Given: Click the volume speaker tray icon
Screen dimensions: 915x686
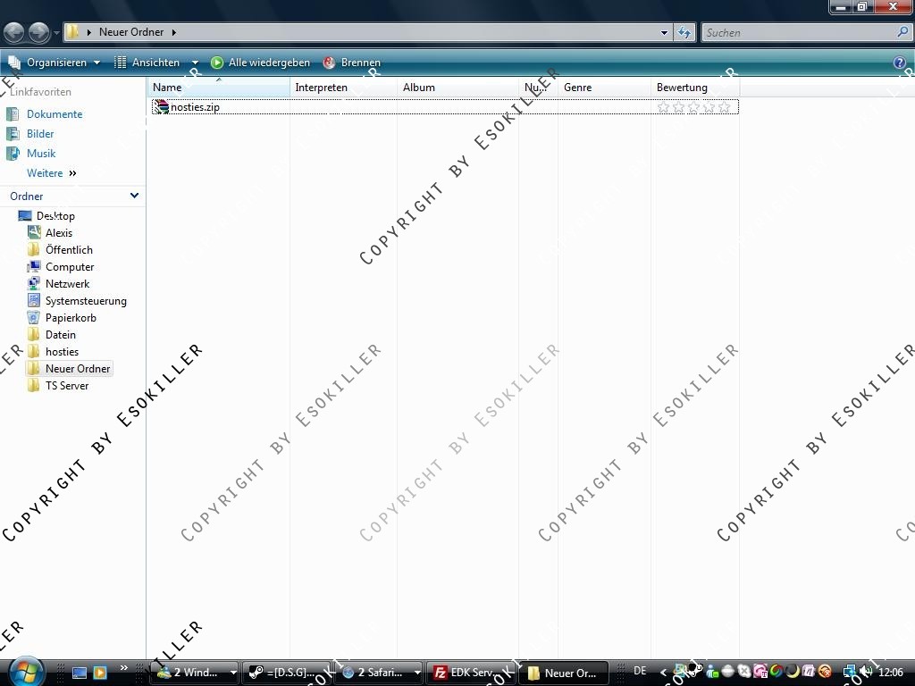Looking at the screenshot, I should (x=865, y=672).
